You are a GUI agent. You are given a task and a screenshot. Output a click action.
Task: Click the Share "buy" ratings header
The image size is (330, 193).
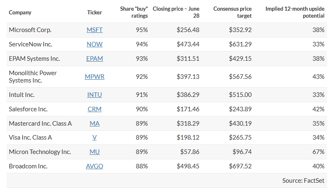point(134,12)
